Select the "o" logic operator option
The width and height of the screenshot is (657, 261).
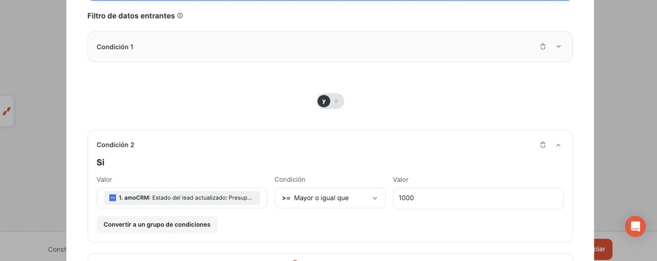click(336, 101)
